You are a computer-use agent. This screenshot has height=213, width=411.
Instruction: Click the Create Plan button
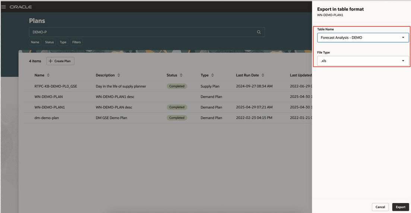click(x=60, y=61)
